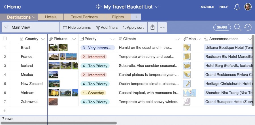Open Brazil's map thumbnail
This screenshot has height=125, width=255.
[187, 48]
